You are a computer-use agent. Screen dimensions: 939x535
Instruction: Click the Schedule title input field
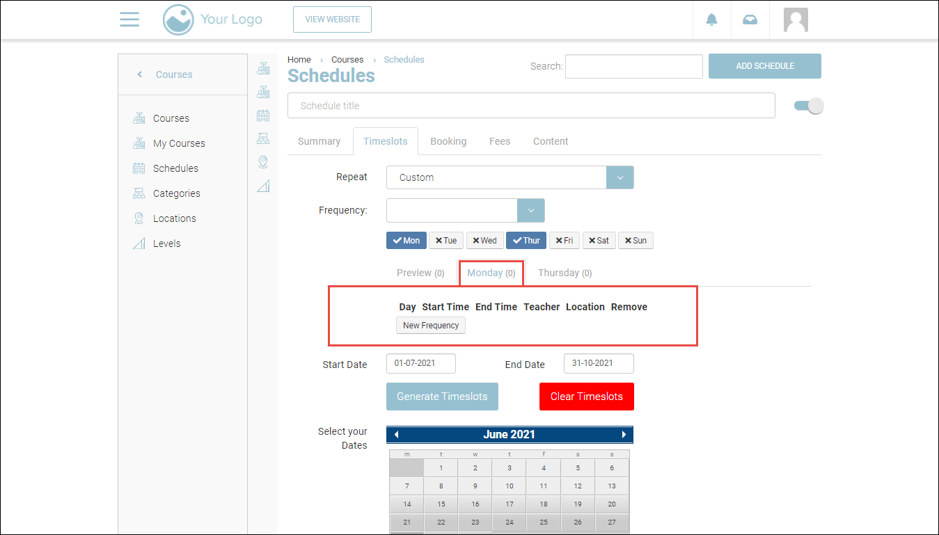[530, 106]
